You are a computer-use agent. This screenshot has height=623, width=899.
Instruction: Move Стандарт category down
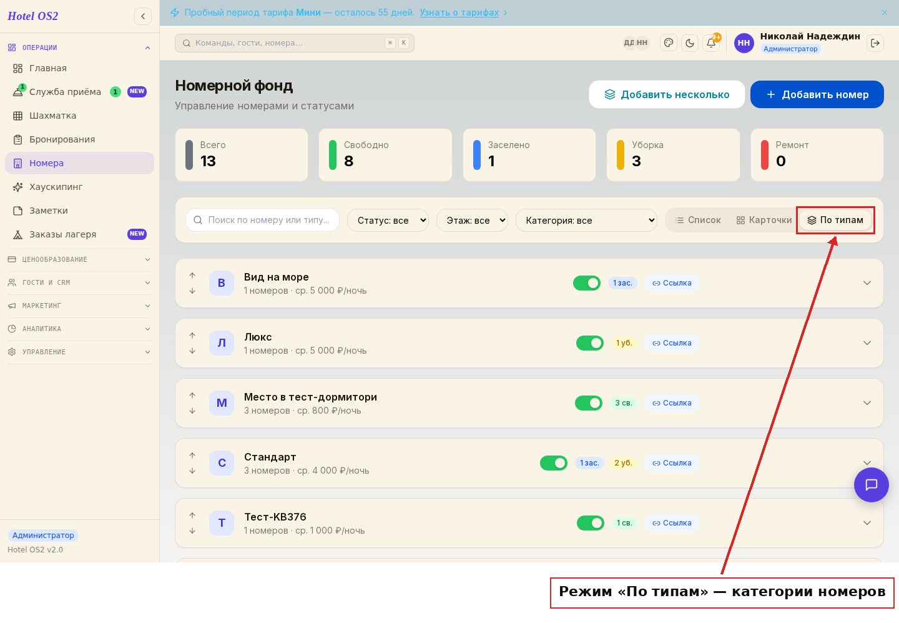click(192, 471)
